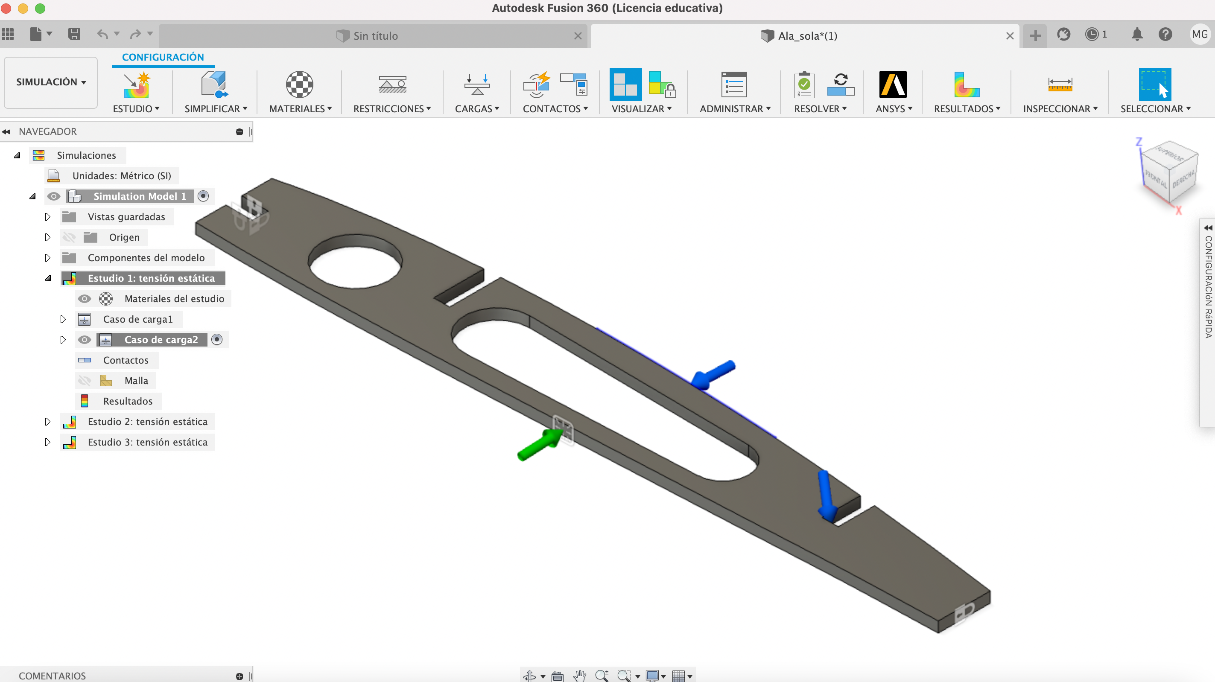This screenshot has width=1215, height=682.
Task: Click the File document icon
Action: [36, 35]
